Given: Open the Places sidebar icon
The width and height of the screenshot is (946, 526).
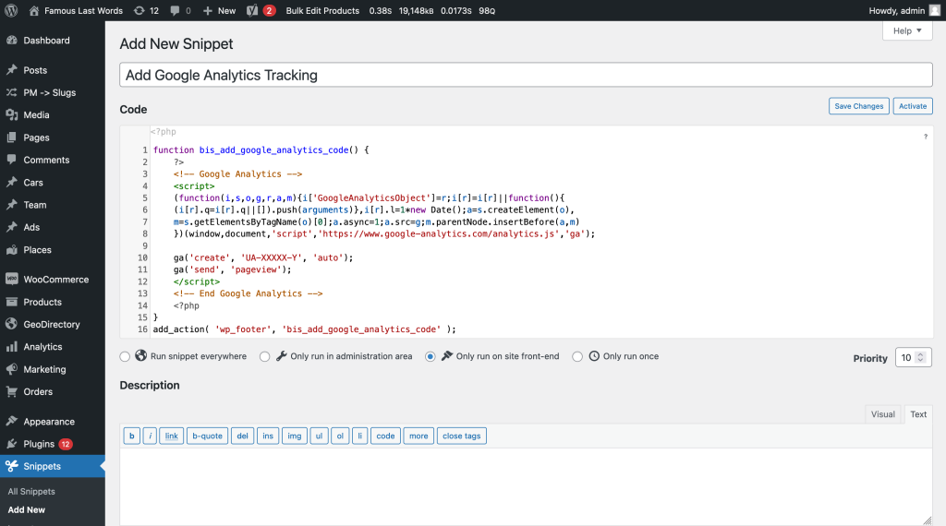Looking at the screenshot, I should 11,249.
